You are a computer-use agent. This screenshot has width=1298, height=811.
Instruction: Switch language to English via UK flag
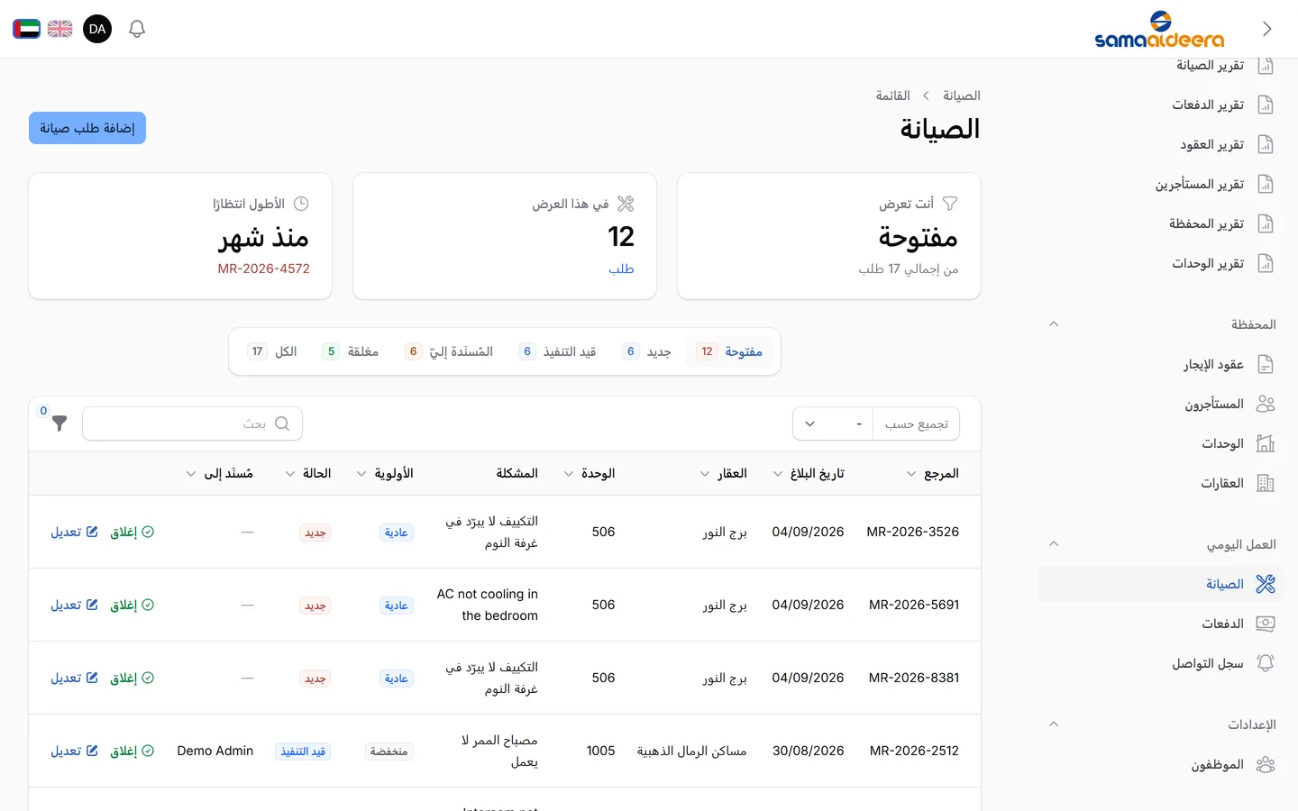click(60, 29)
